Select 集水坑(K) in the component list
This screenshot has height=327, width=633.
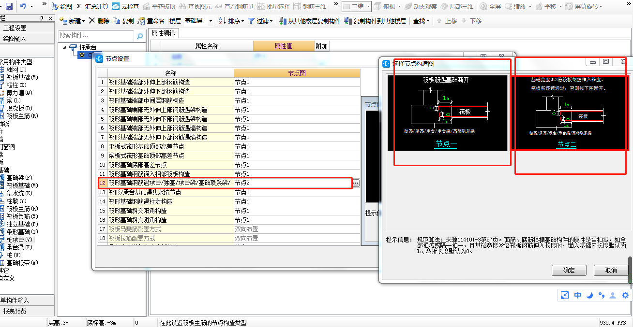[18, 193]
